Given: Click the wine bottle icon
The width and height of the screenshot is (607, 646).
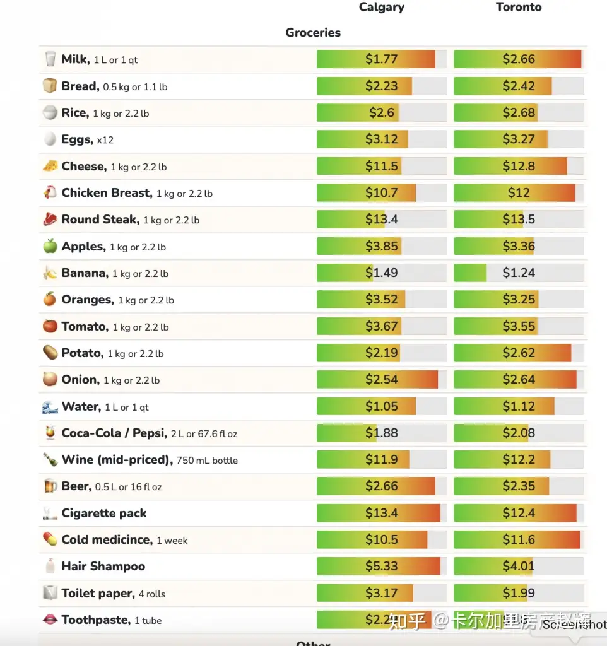Looking at the screenshot, I should 50,459.
